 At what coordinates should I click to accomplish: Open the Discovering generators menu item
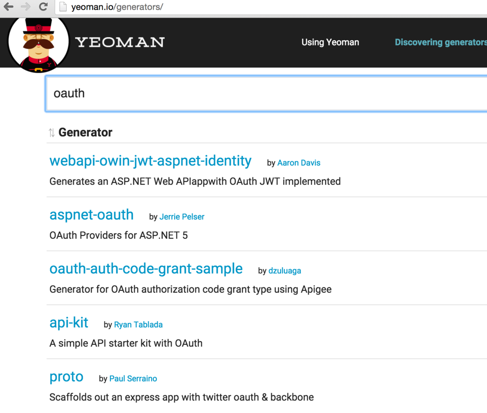441,42
